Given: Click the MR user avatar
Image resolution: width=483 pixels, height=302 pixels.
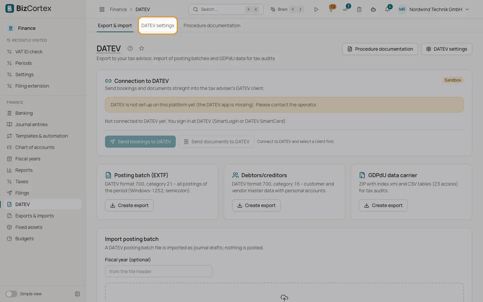Looking at the screenshot, I should click(402, 9).
